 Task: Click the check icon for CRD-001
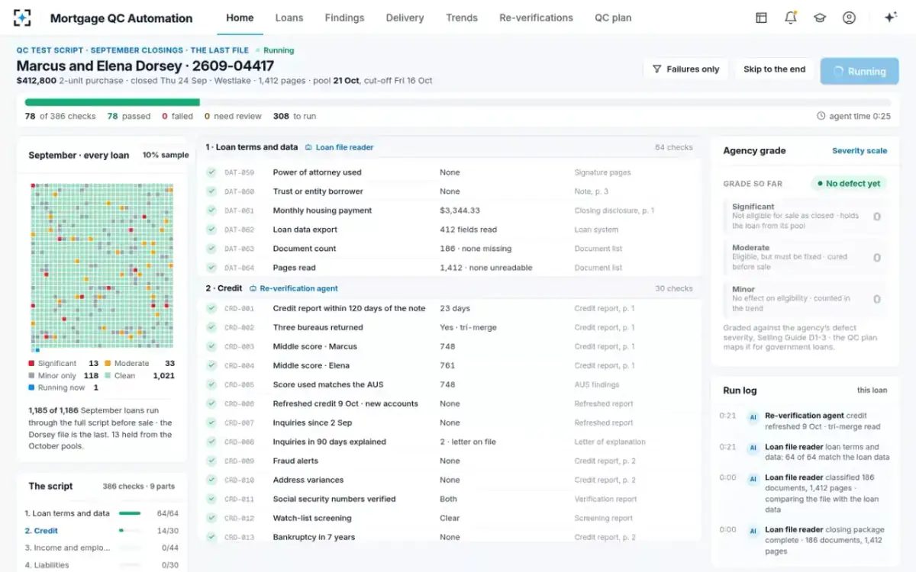[x=211, y=308]
